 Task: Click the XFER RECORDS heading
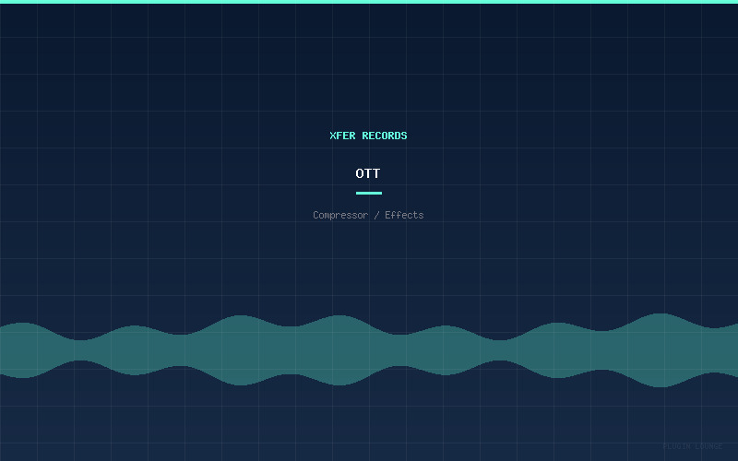pyautogui.click(x=368, y=136)
